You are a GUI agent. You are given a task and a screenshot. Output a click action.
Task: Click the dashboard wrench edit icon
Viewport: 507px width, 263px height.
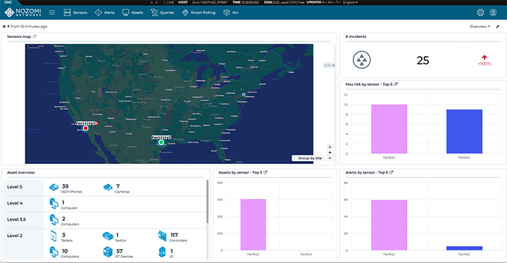tap(498, 27)
